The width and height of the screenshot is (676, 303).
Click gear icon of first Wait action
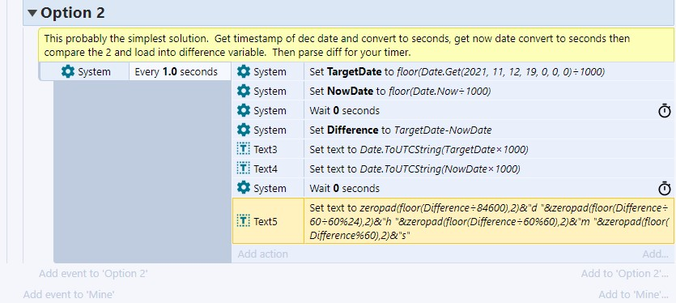[244, 110]
